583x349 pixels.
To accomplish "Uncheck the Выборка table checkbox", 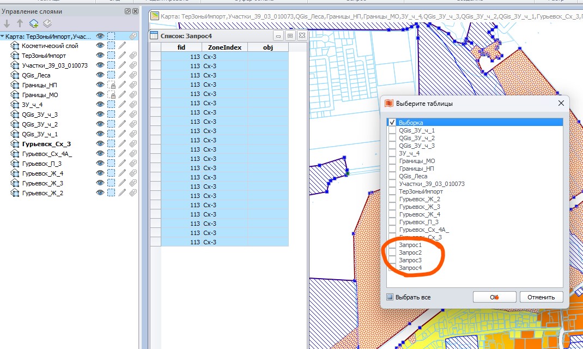I will point(392,123).
